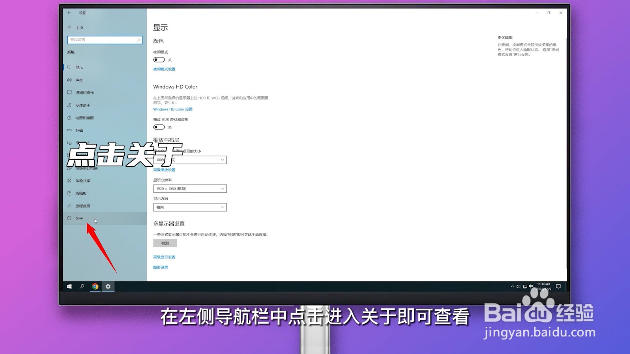Expand the 显示方向 横向 dropdown
This screenshot has width=630, height=354.
point(190,207)
